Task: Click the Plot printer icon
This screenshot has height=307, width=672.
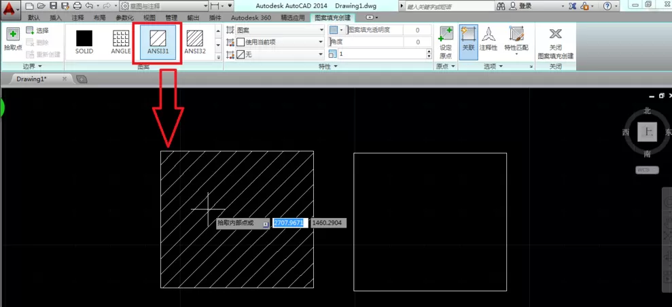Action: (77, 6)
